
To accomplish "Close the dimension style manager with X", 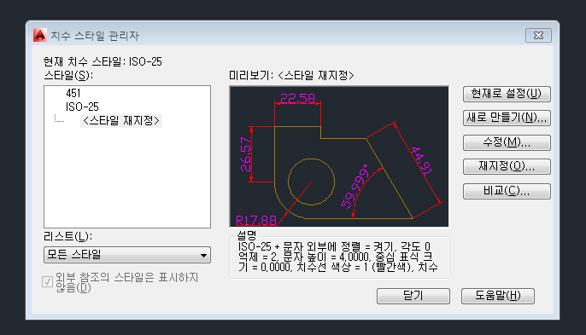I will 538,36.
